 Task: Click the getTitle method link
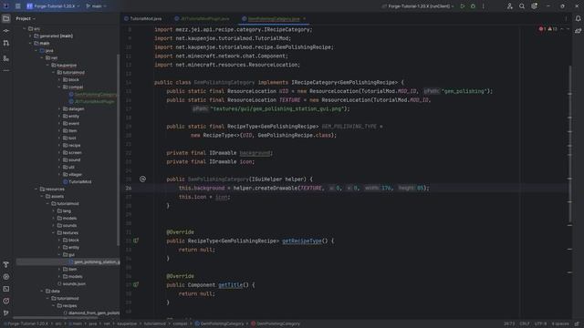click(x=230, y=285)
